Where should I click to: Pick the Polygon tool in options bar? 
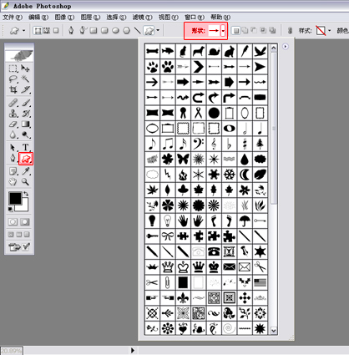(x=127, y=30)
